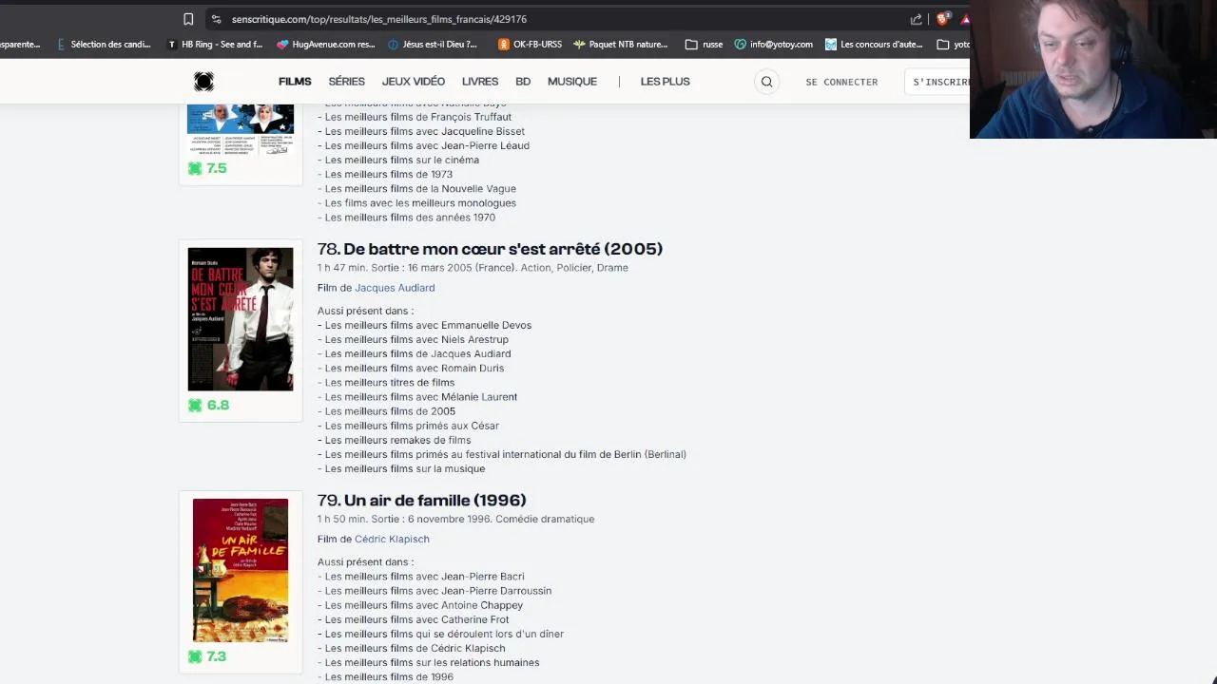Open 'Les meilleurs films avec Romain Duris'
Image resolution: width=1217 pixels, height=684 pixels.
click(x=415, y=368)
